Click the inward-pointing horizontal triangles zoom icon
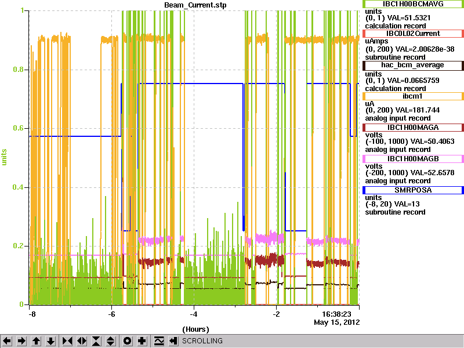 coord(67,341)
